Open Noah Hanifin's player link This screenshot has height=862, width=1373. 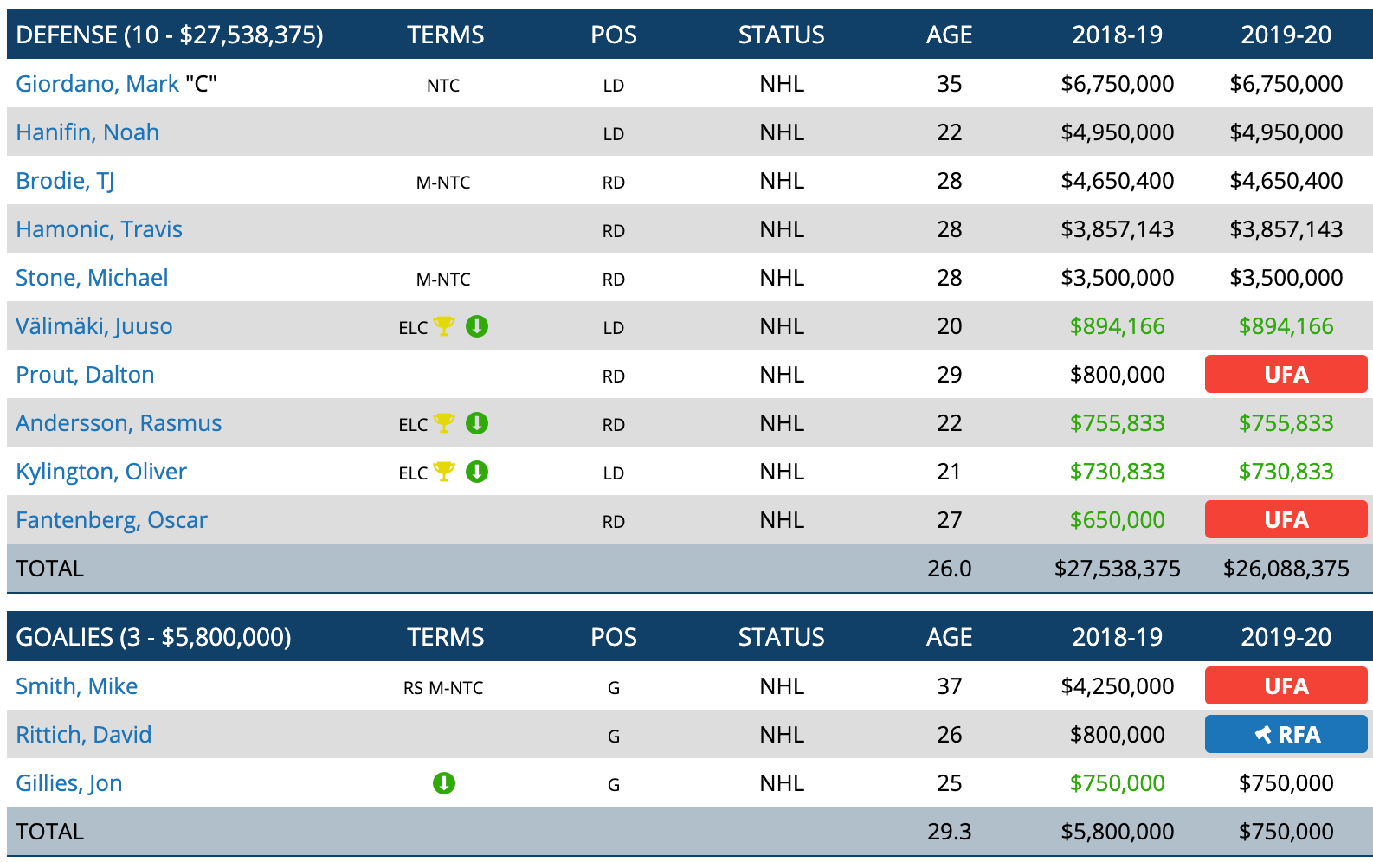[x=87, y=132]
